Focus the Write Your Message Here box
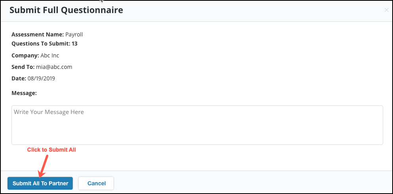This screenshot has height=194, width=393. point(197,125)
